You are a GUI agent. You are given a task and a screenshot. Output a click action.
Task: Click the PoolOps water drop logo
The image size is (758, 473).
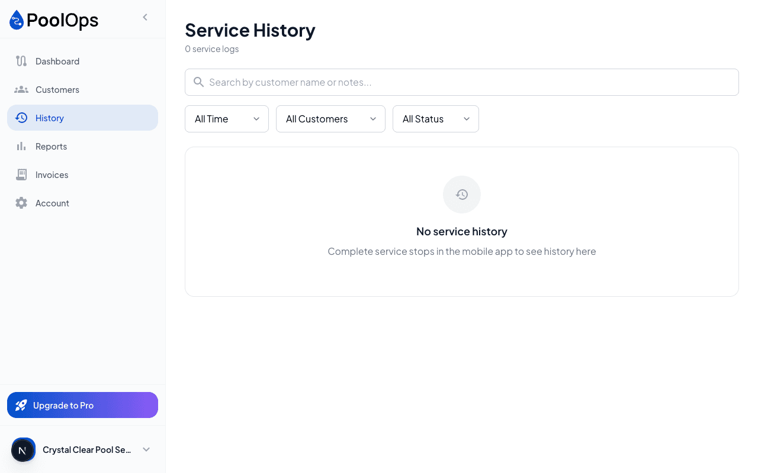pos(15,20)
